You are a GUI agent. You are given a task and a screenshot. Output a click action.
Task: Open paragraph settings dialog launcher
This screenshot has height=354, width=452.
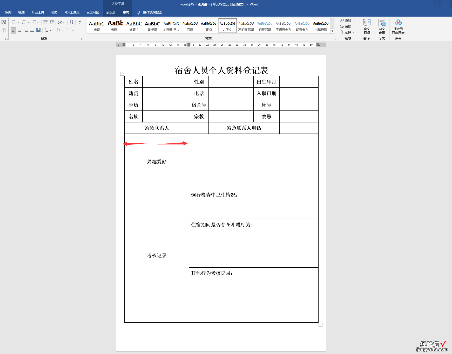(82, 39)
